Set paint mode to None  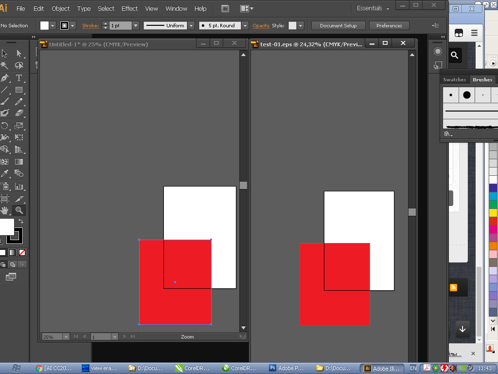pos(22,252)
